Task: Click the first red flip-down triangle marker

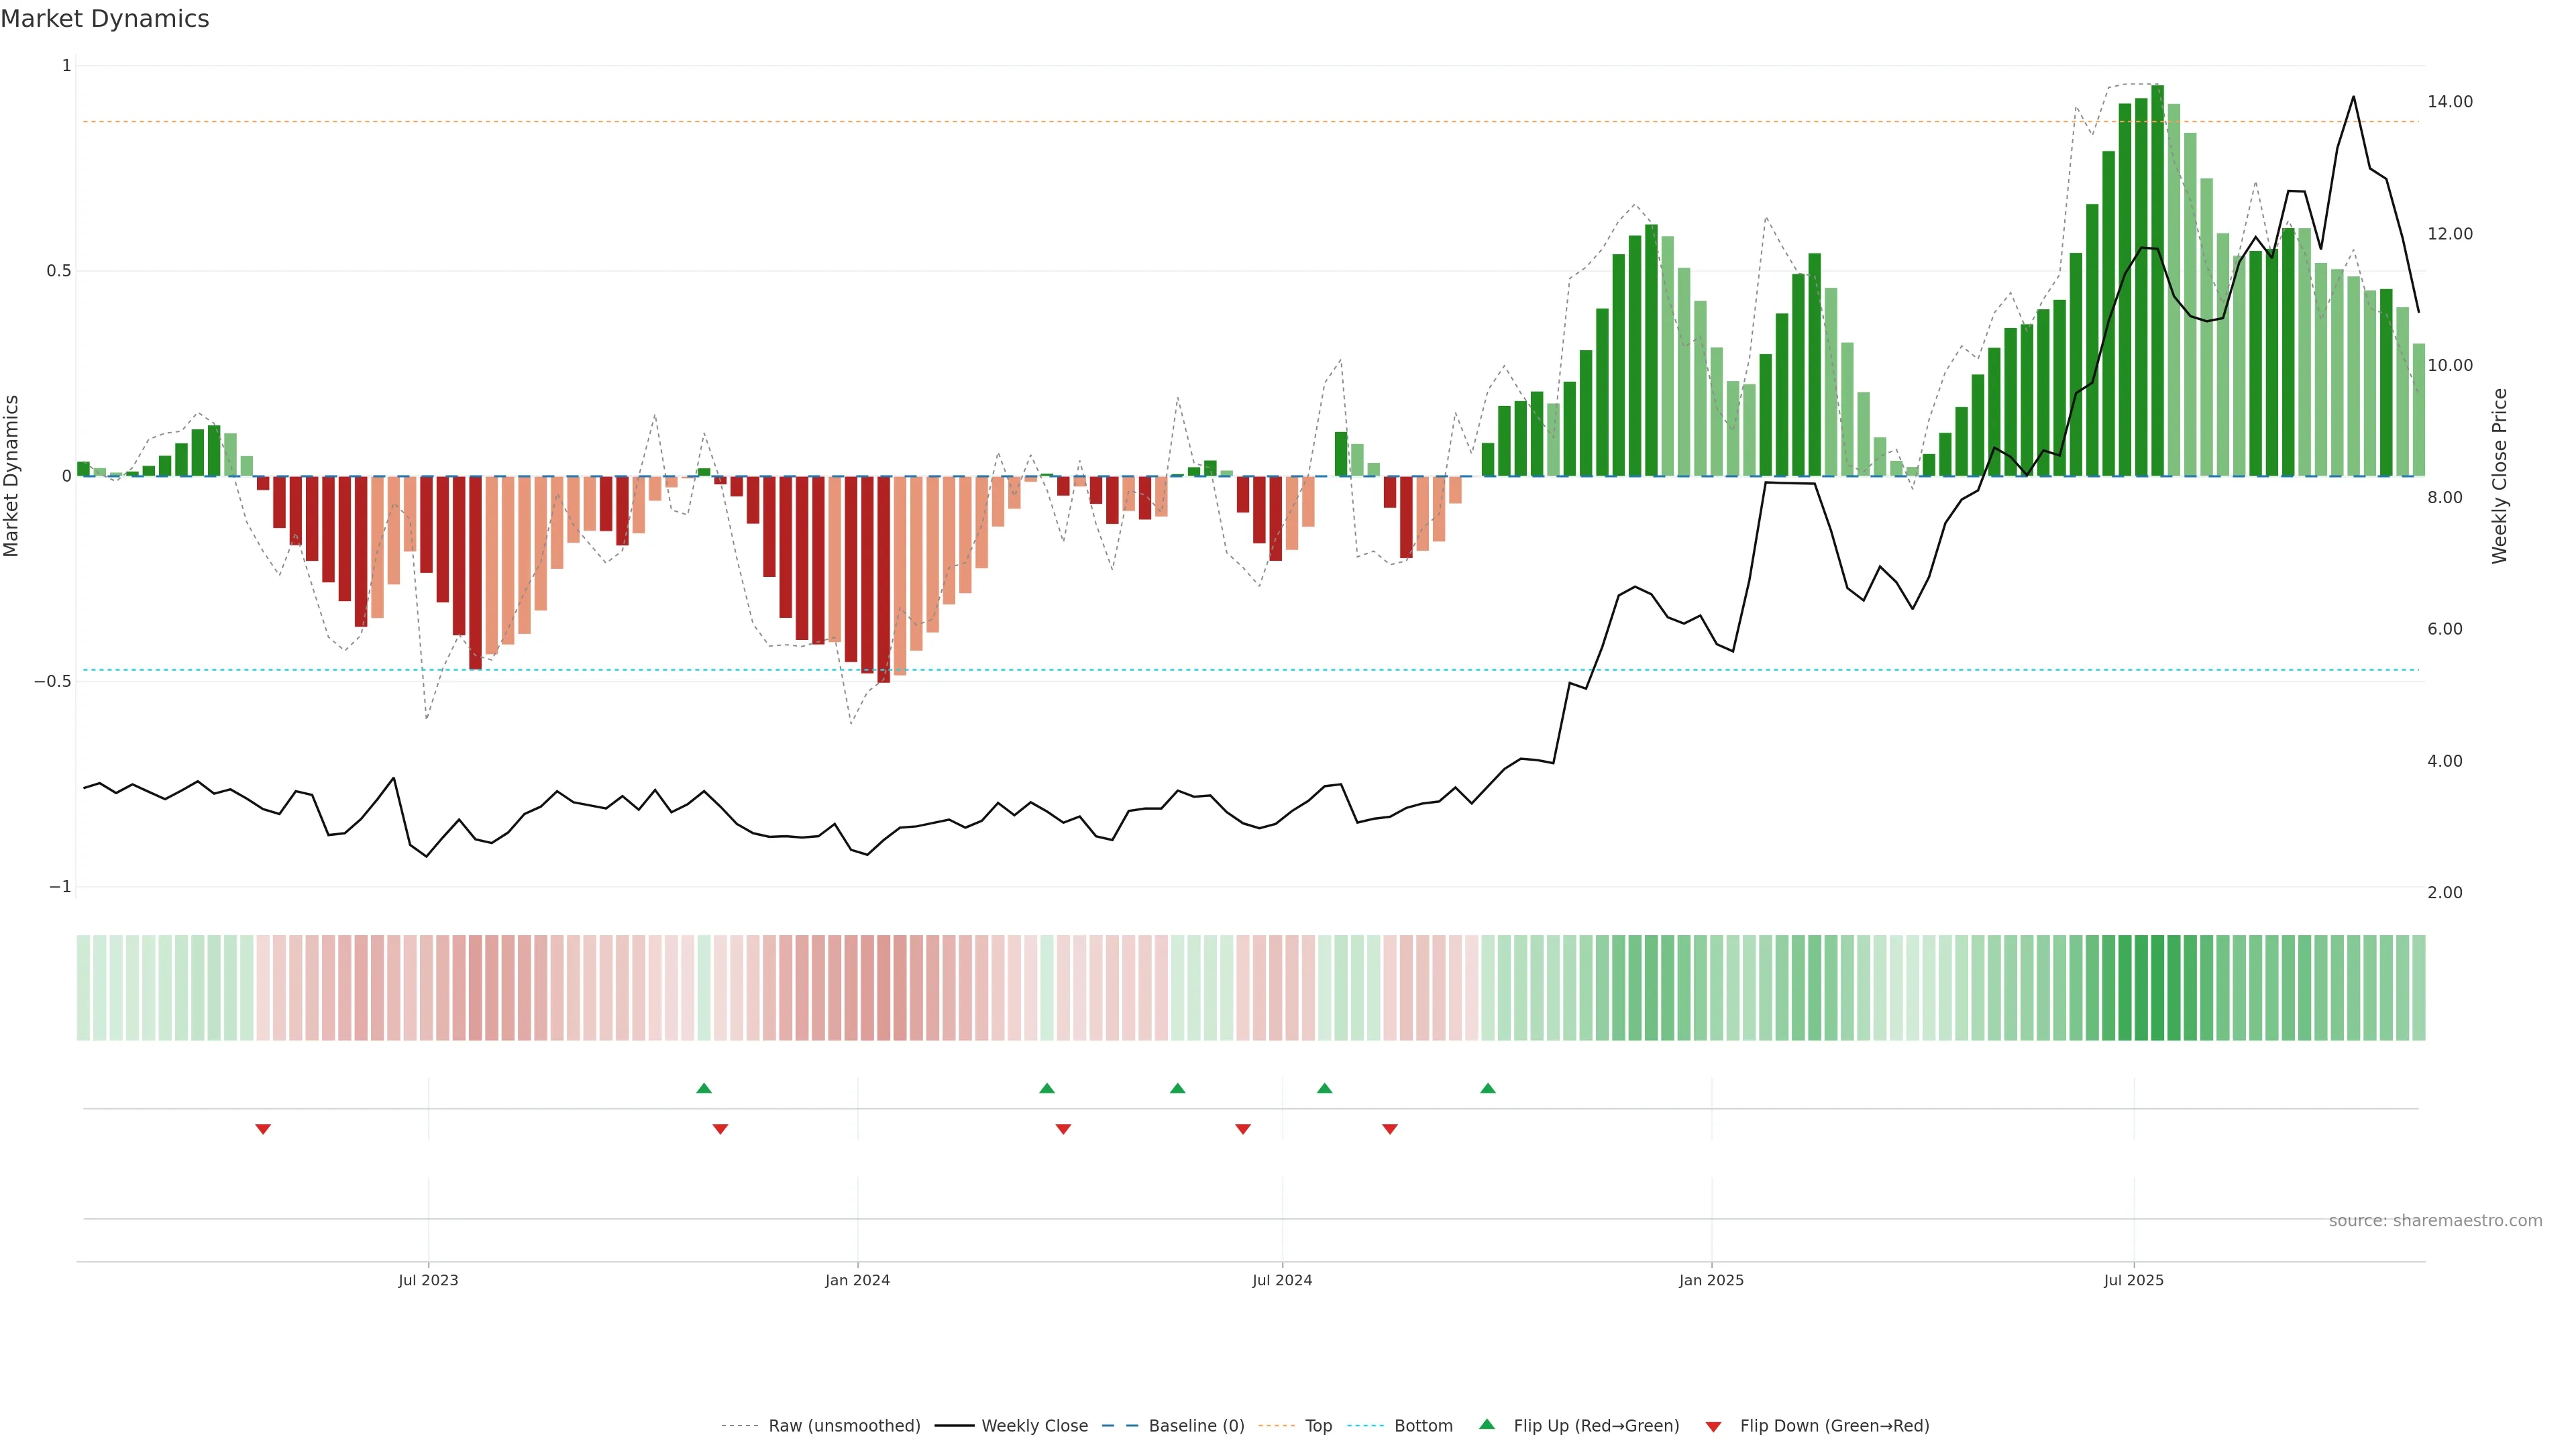Action: 263,1129
